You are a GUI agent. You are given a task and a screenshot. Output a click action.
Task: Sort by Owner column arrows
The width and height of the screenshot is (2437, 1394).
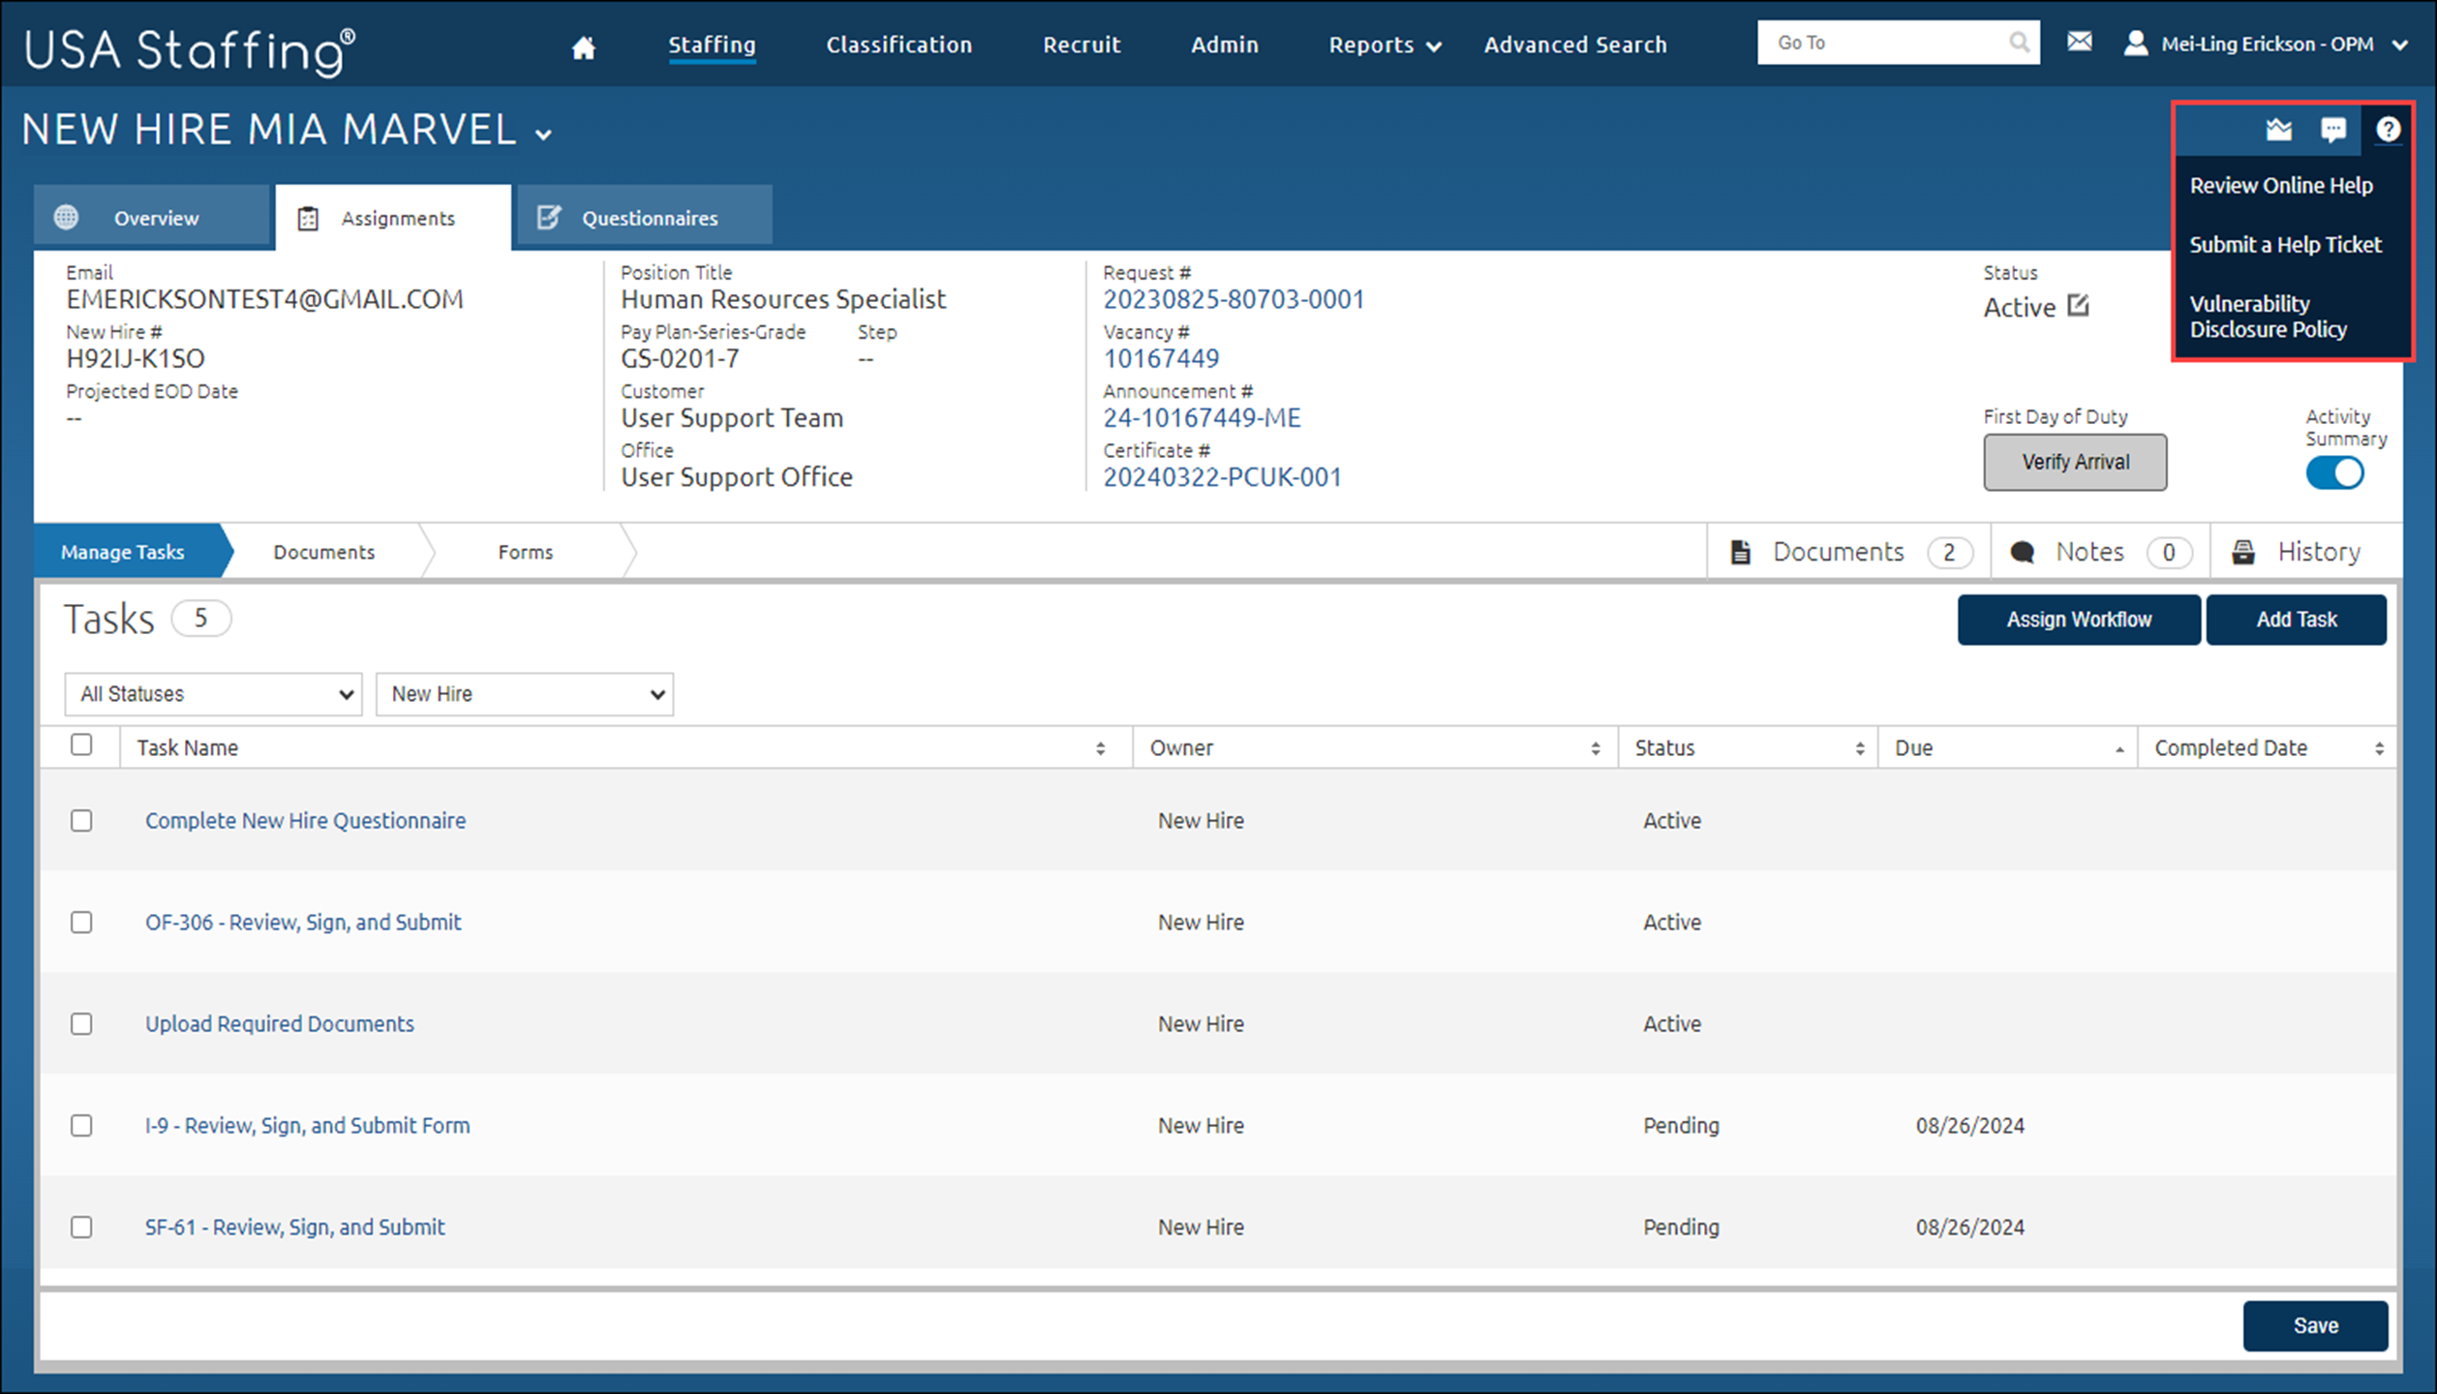point(1595,748)
